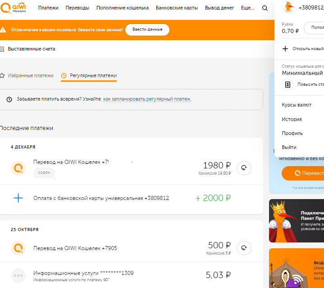The height and width of the screenshot is (288, 324).
Task: Click plus icon for opening new account
Action: point(285,49)
